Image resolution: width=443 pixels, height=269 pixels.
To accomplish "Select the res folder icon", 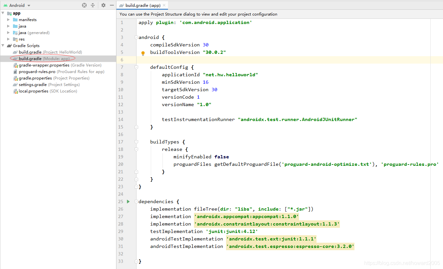I will point(15,39).
